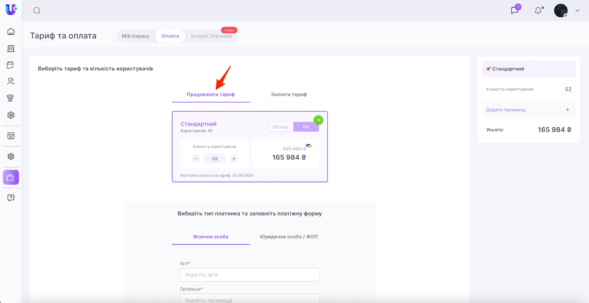Click the user count field showing 52
This screenshot has width=589, height=303.
(215, 159)
